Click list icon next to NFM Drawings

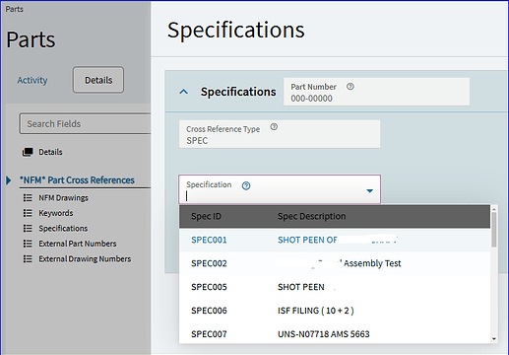pyautogui.click(x=28, y=198)
